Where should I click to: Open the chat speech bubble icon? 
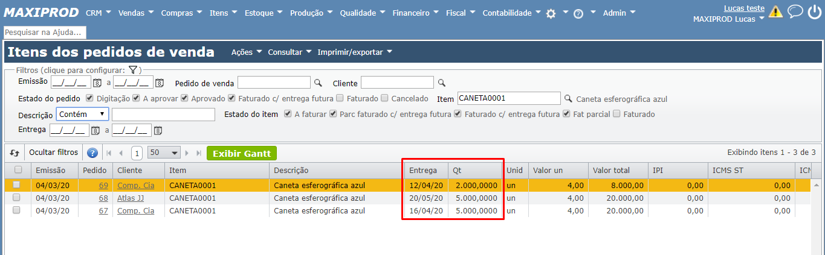point(795,11)
